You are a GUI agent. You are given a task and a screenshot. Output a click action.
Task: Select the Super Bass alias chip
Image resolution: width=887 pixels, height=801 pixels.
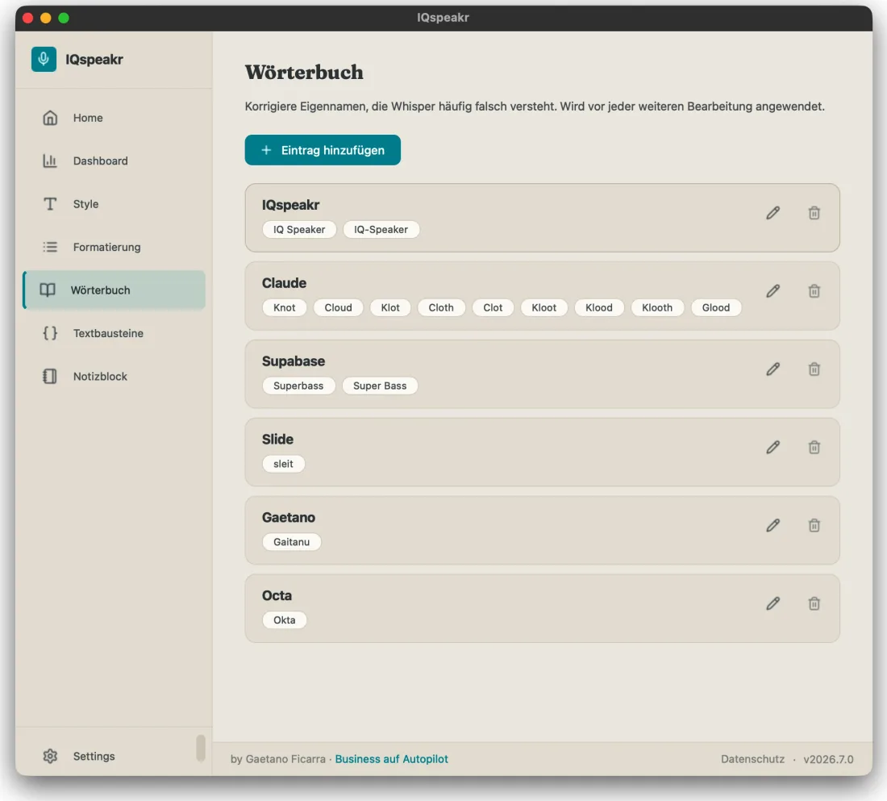pos(380,386)
